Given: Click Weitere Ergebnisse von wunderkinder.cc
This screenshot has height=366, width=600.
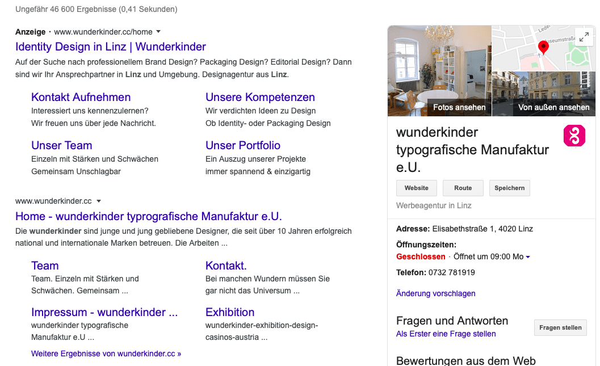Looking at the screenshot, I should [x=106, y=354].
